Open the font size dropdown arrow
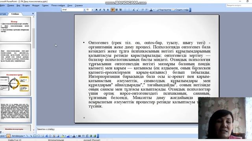This screenshot has width=252, height=141. 93,10
